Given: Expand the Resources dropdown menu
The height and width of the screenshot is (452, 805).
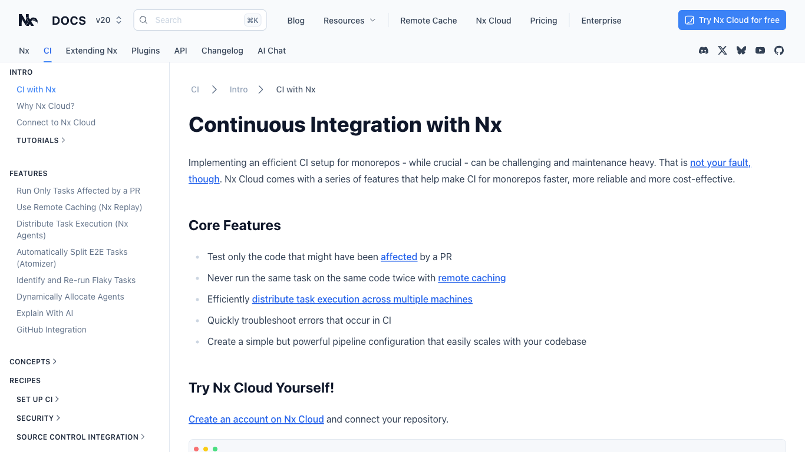Looking at the screenshot, I should 349,21.
